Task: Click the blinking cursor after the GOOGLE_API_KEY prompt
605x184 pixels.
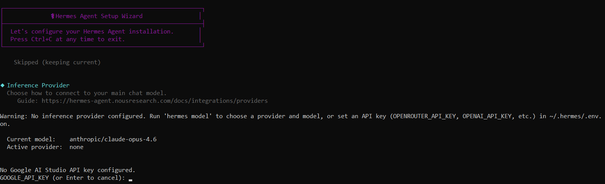Action: point(131,179)
